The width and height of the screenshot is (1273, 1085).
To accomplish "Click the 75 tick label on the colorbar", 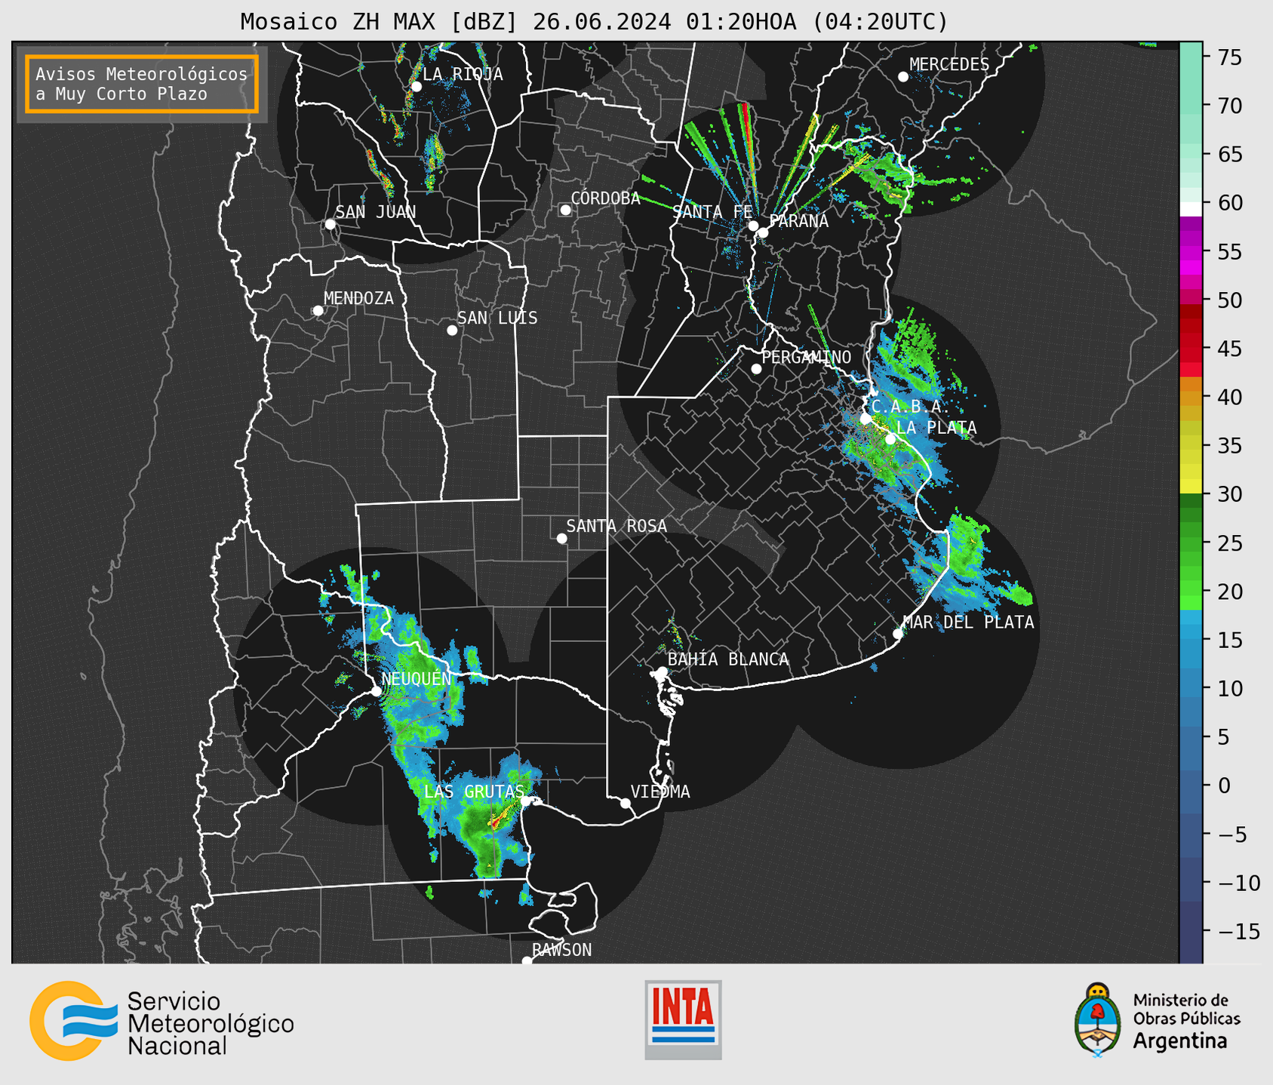I will pos(1230,58).
